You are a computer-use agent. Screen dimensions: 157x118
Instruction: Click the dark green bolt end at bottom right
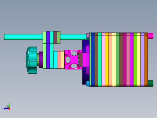pos(150,84)
